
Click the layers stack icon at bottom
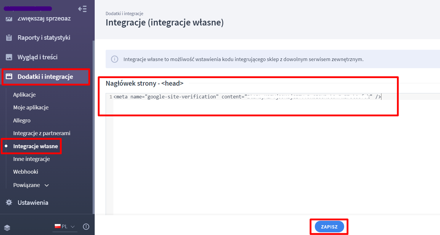tap(7, 227)
